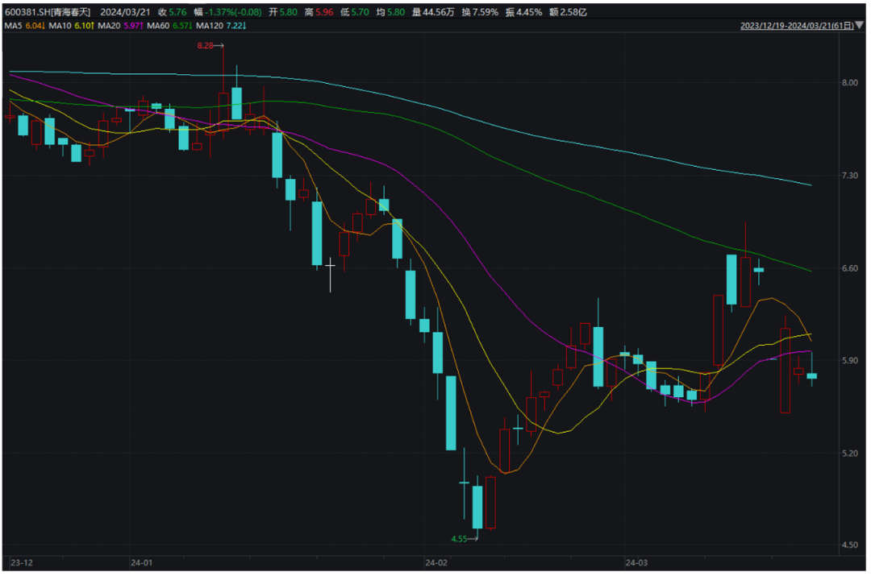Click the low price 低 5.70

(354, 12)
